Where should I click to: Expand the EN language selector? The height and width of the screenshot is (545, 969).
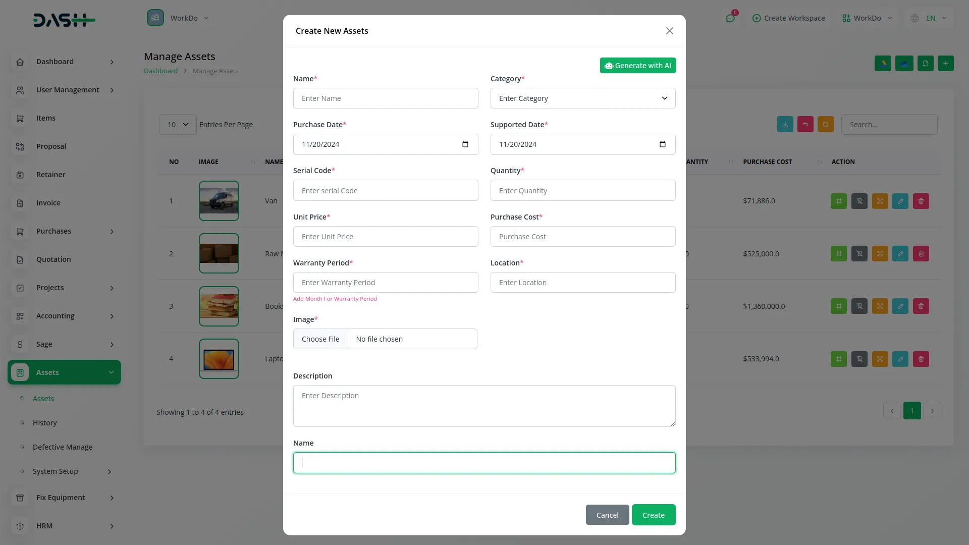pos(930,18)
